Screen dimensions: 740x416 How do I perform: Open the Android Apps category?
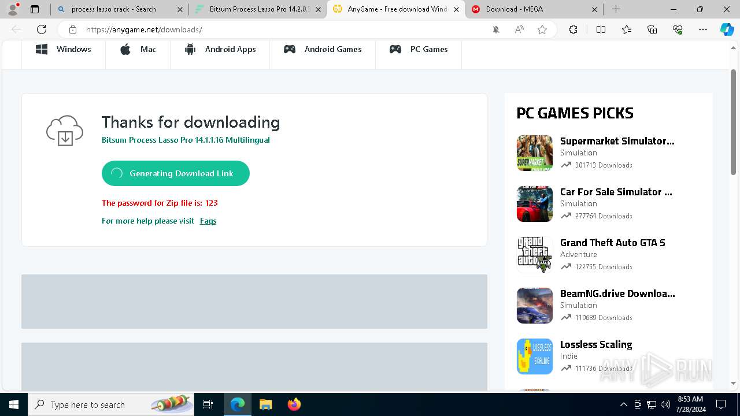coord(220,50)
